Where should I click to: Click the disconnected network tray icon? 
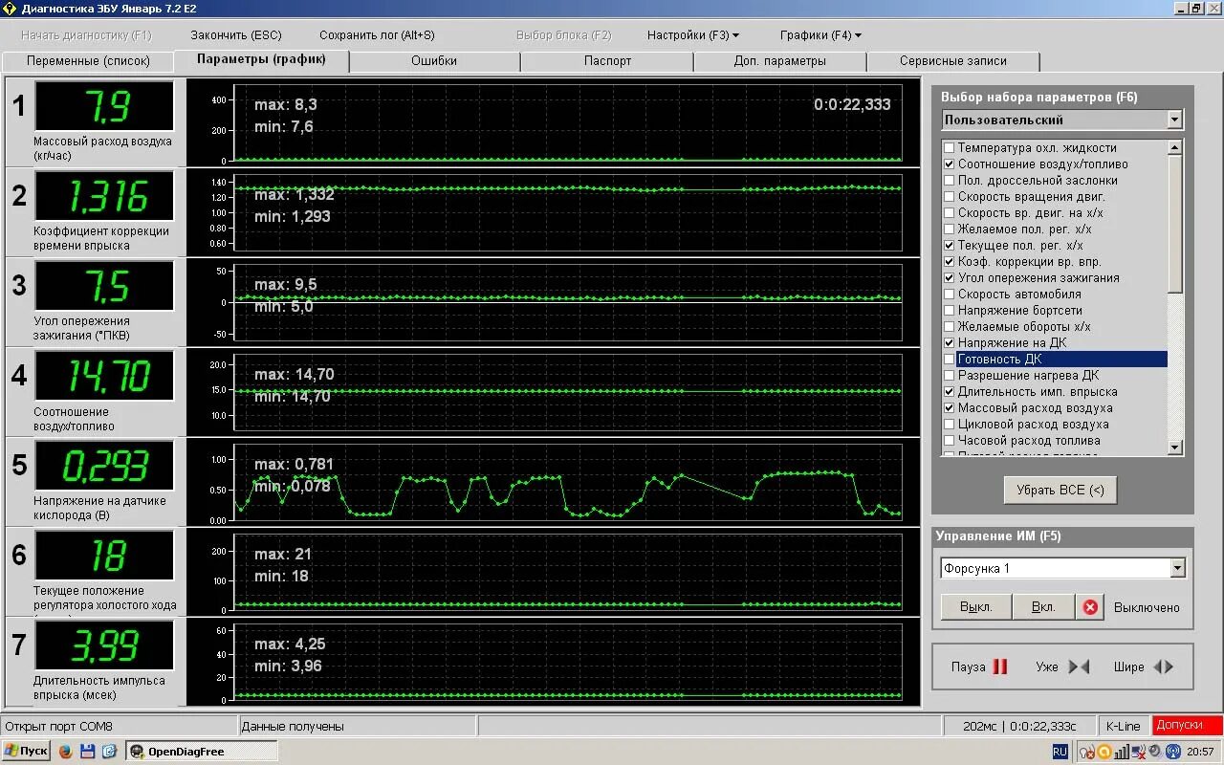(1139, 752)
